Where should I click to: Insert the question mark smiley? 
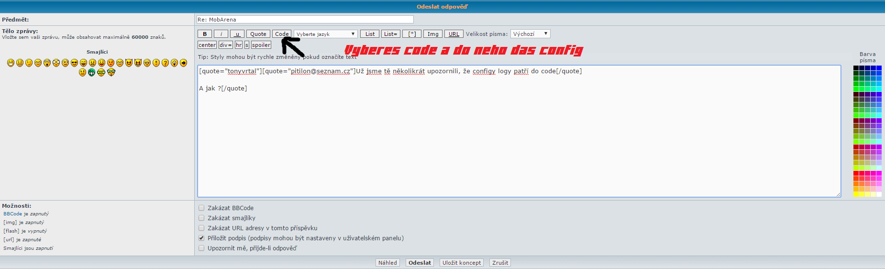click(x=165, y=63)
